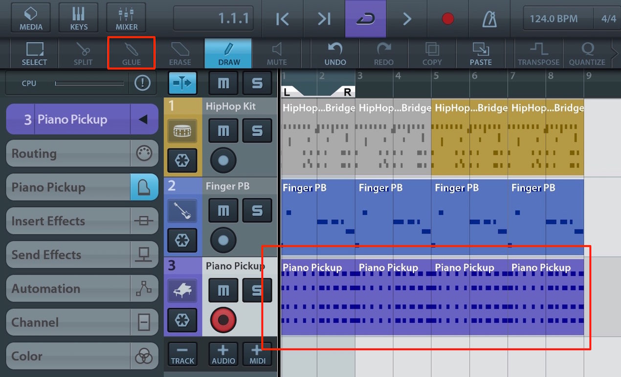Jump to left locator button
Screen dimensions: 621x377
coord(283,19)
